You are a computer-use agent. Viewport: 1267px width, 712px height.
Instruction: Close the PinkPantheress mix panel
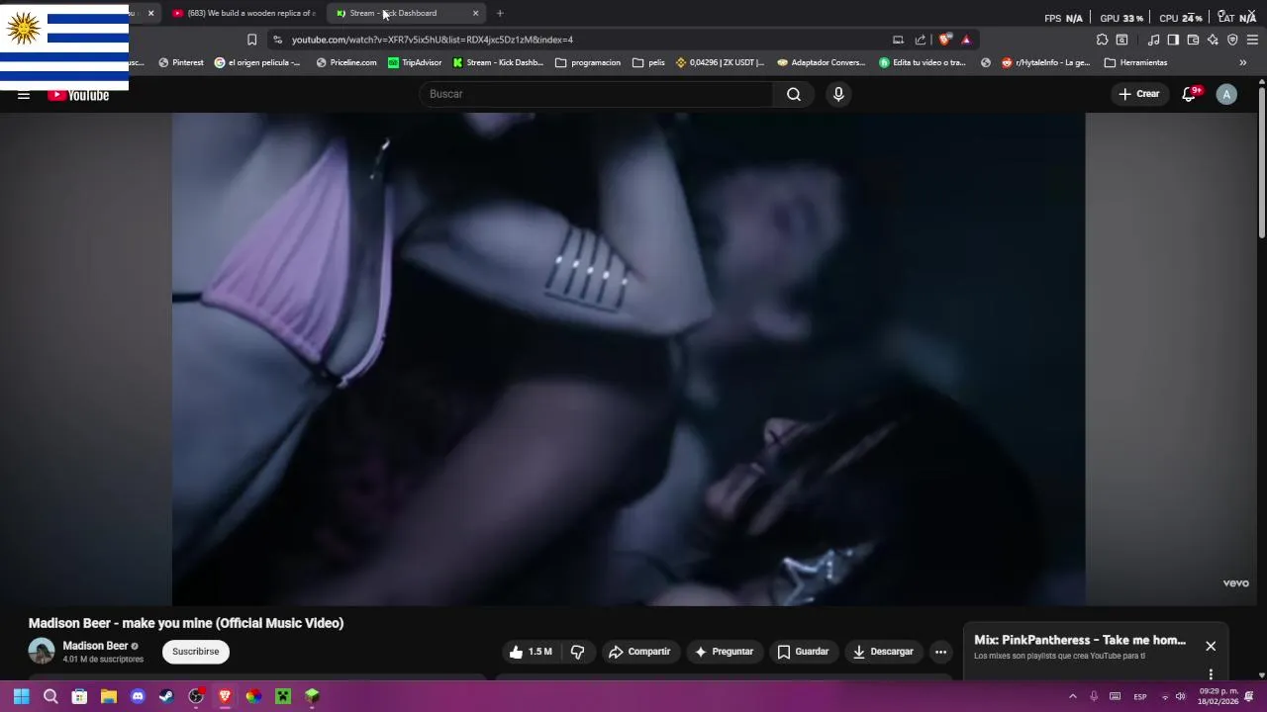[x=1211, y=646]
